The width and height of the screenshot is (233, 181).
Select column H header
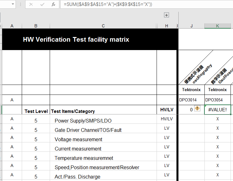(167, 26)
